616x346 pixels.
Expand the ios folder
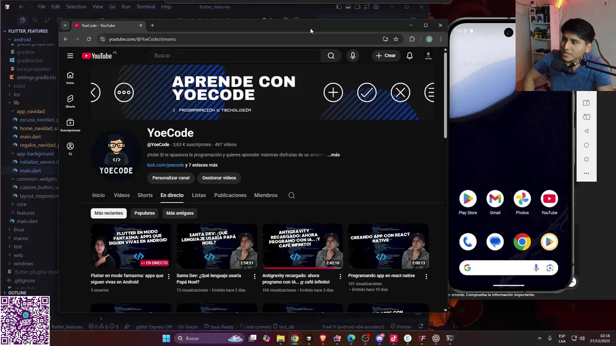pos(17,94)
